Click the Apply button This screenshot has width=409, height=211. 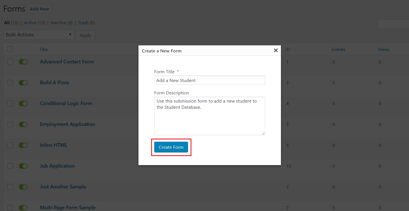tap(85, 35)
